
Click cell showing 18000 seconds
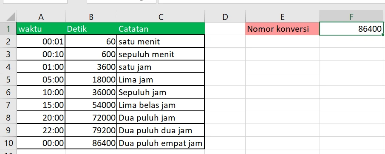pos(91,80)
